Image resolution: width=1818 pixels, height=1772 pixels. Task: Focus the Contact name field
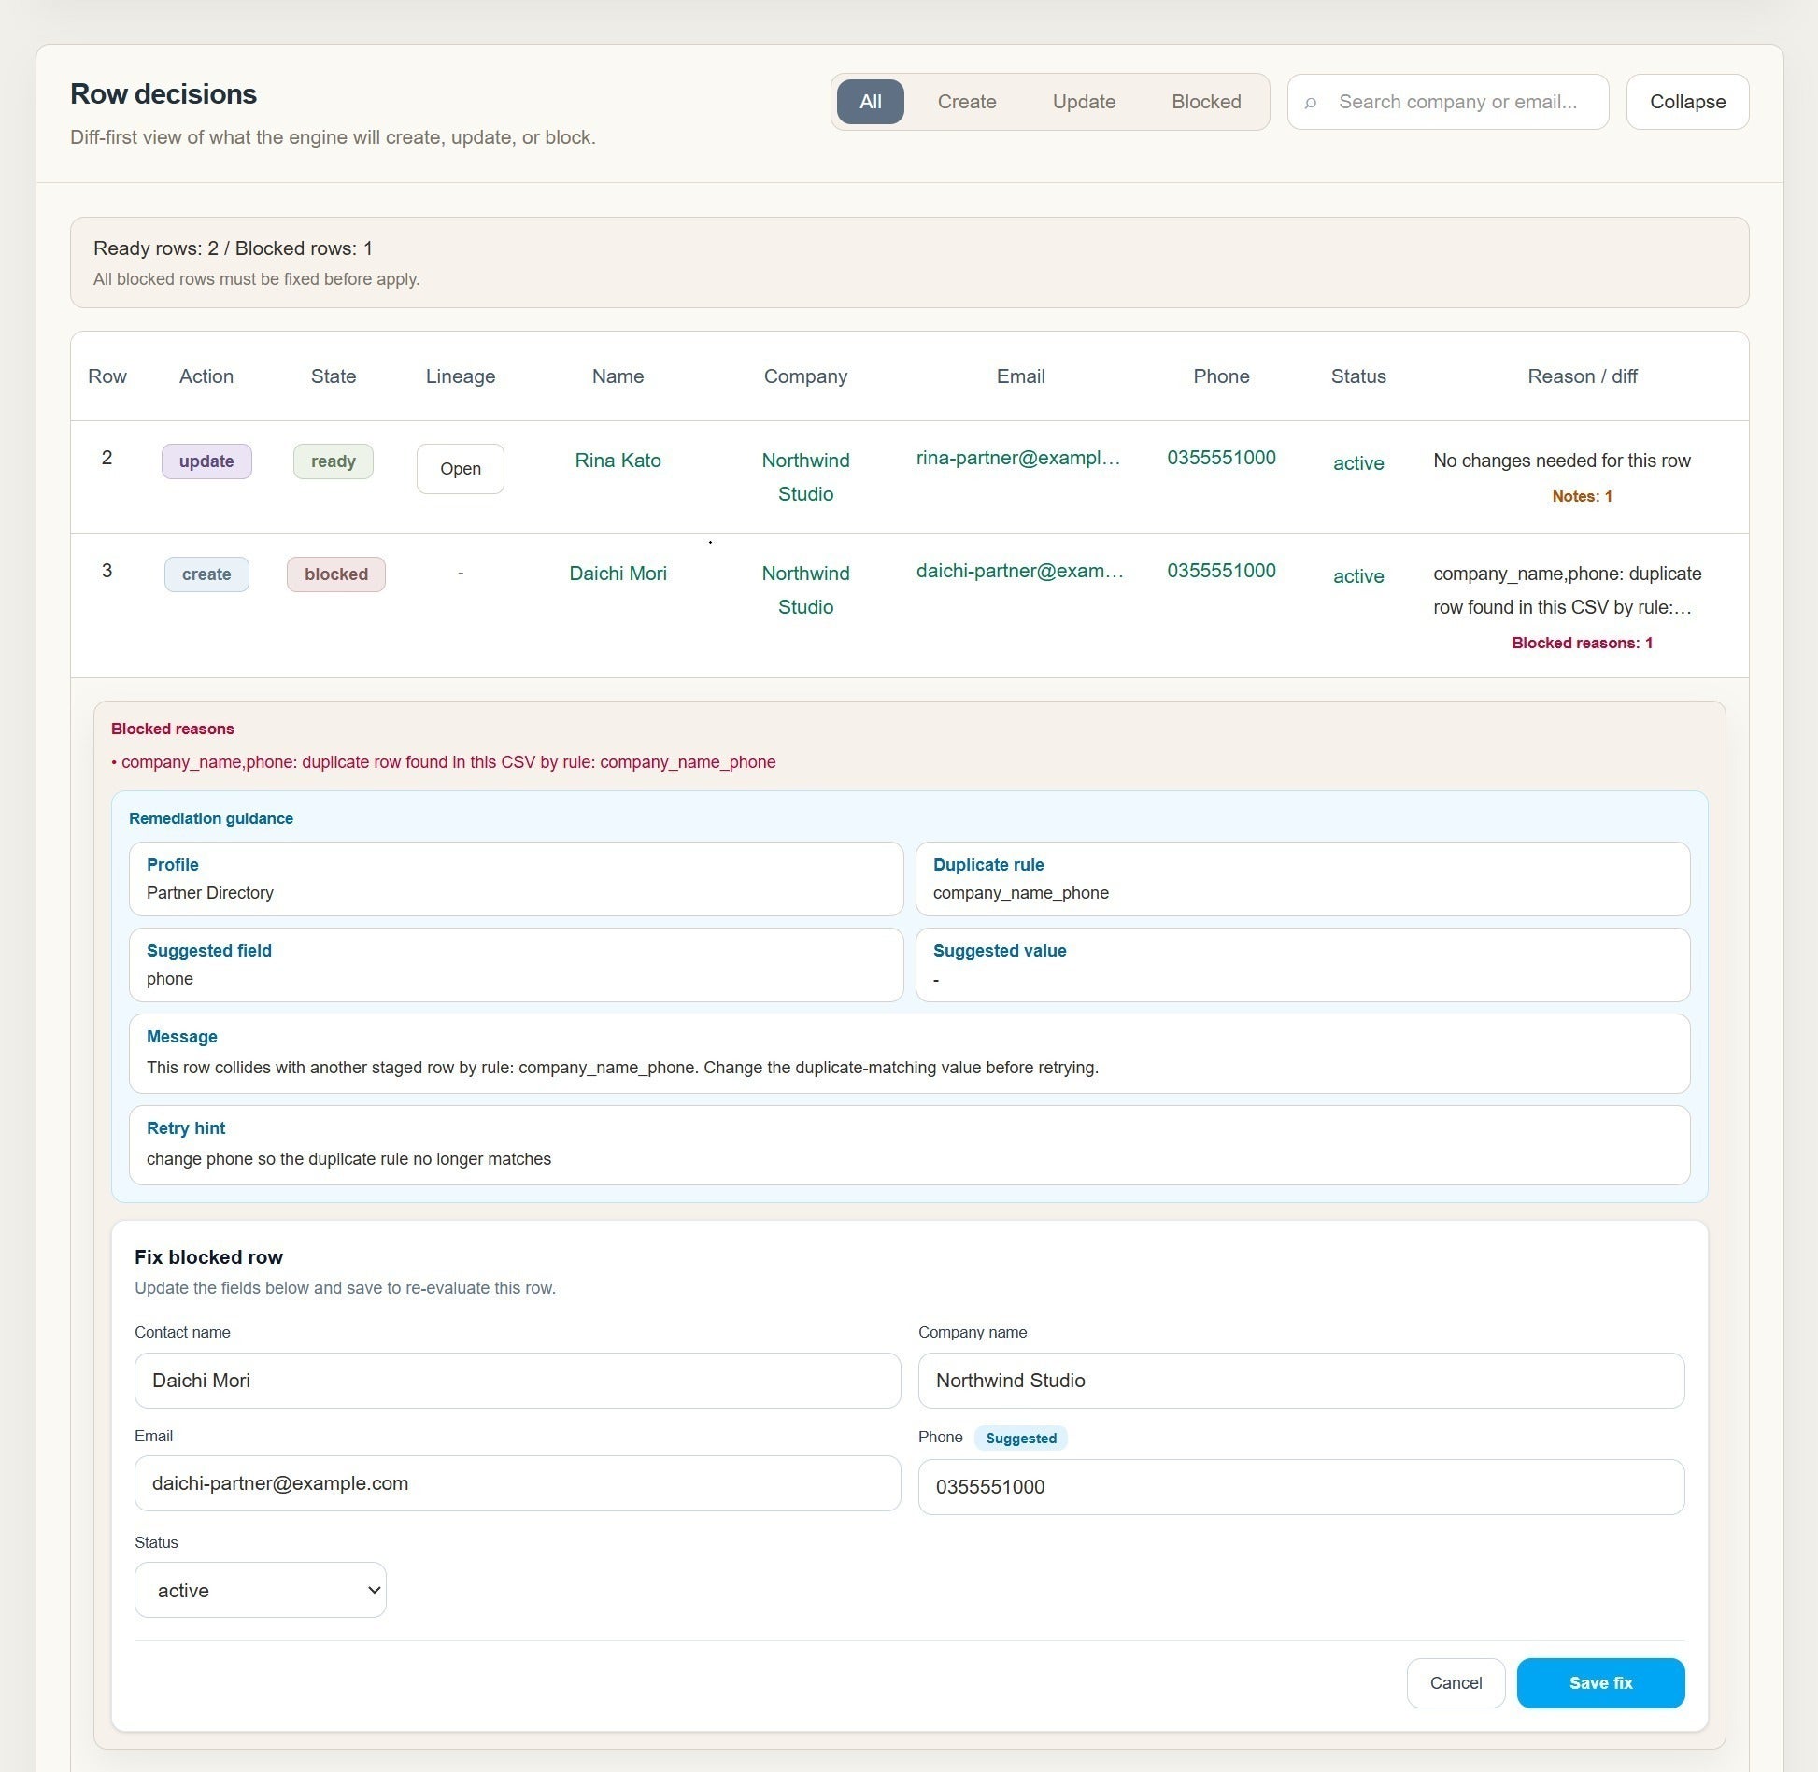[517, 1381]
